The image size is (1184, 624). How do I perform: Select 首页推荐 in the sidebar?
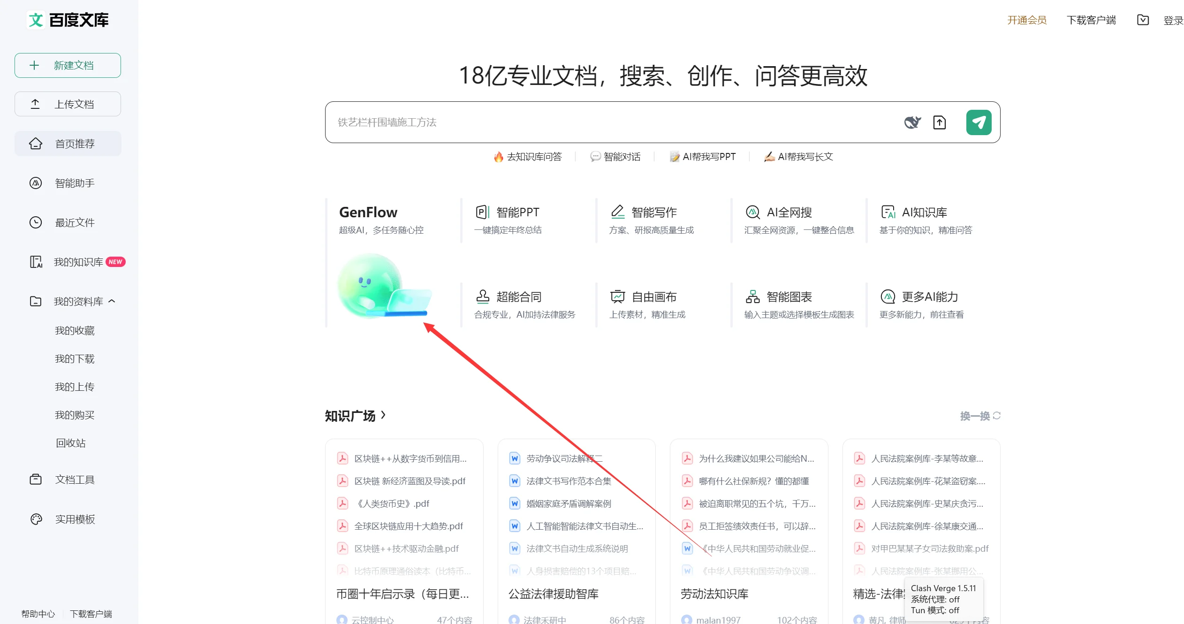click(74, 143)
